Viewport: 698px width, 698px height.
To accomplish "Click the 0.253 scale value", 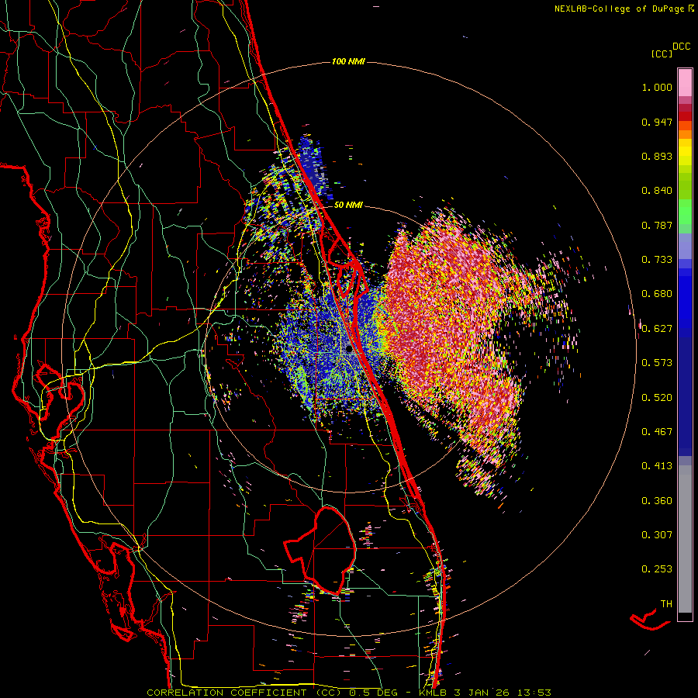I will pos(657,569).
